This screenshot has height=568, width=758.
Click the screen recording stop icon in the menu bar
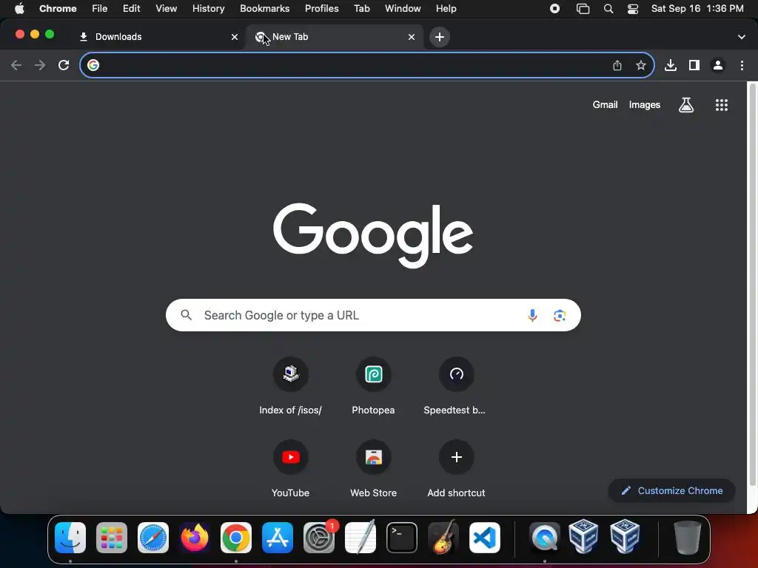tap(555, 9)
